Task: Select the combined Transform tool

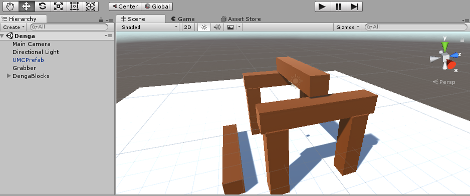Action: [x=90, y=6]
